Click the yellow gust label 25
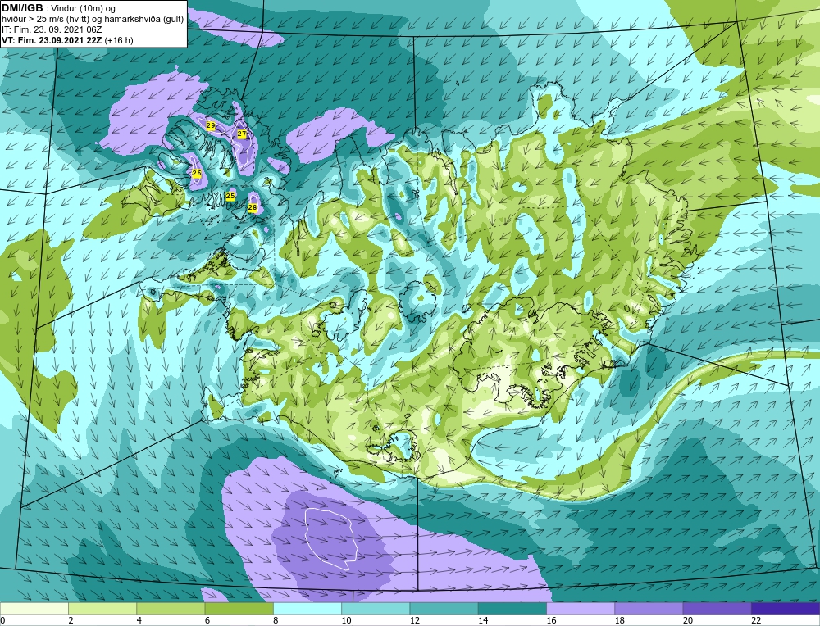Image resolution: width=820 pixels, height=626 pixels. click(x=230, y=196)
